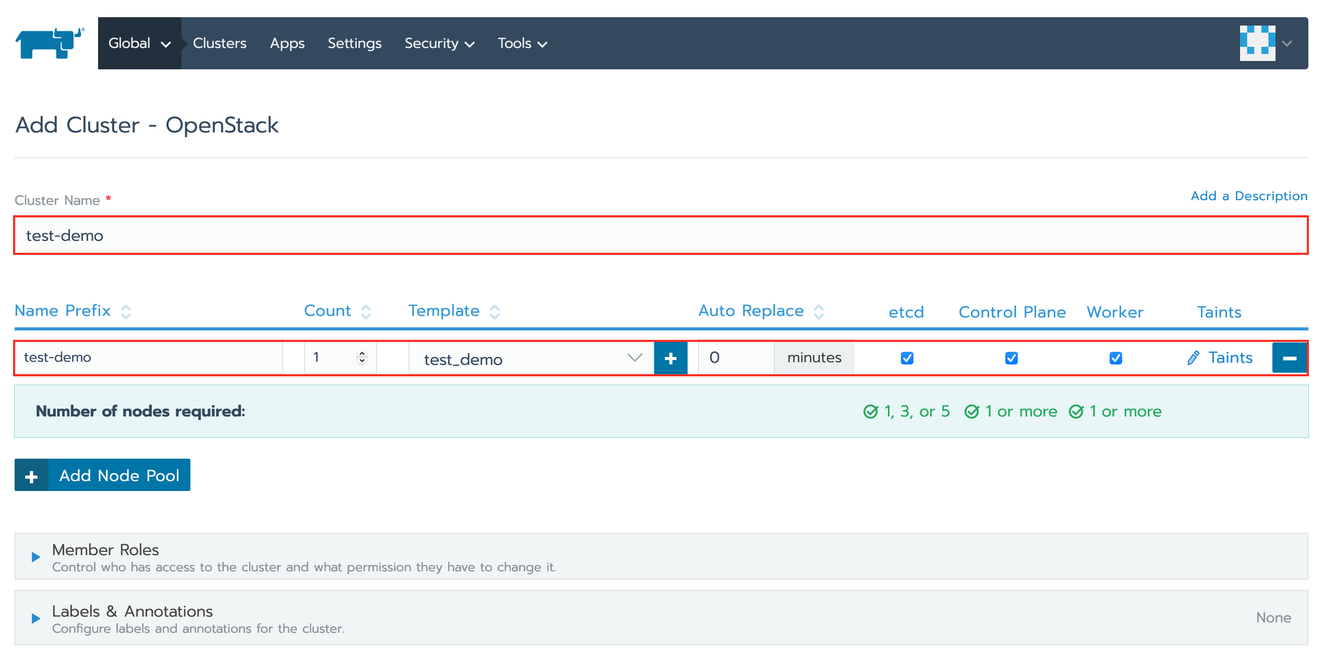Screen dimensions: 1323x663
Task: Sort by Count column
Action: pyautogui.click(x=338, y=311)
